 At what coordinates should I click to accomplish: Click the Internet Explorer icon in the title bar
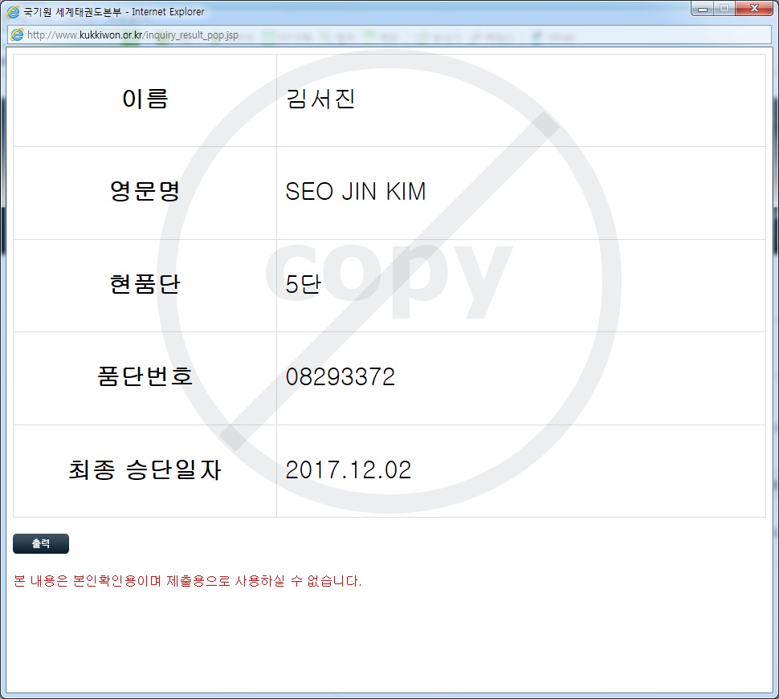pos(14,12)
